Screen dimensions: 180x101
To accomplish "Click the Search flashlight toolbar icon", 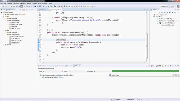I will [x=75, y=6].
